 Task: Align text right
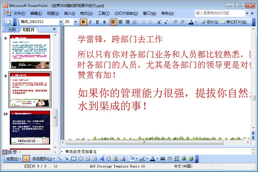[x=127, y=22]
